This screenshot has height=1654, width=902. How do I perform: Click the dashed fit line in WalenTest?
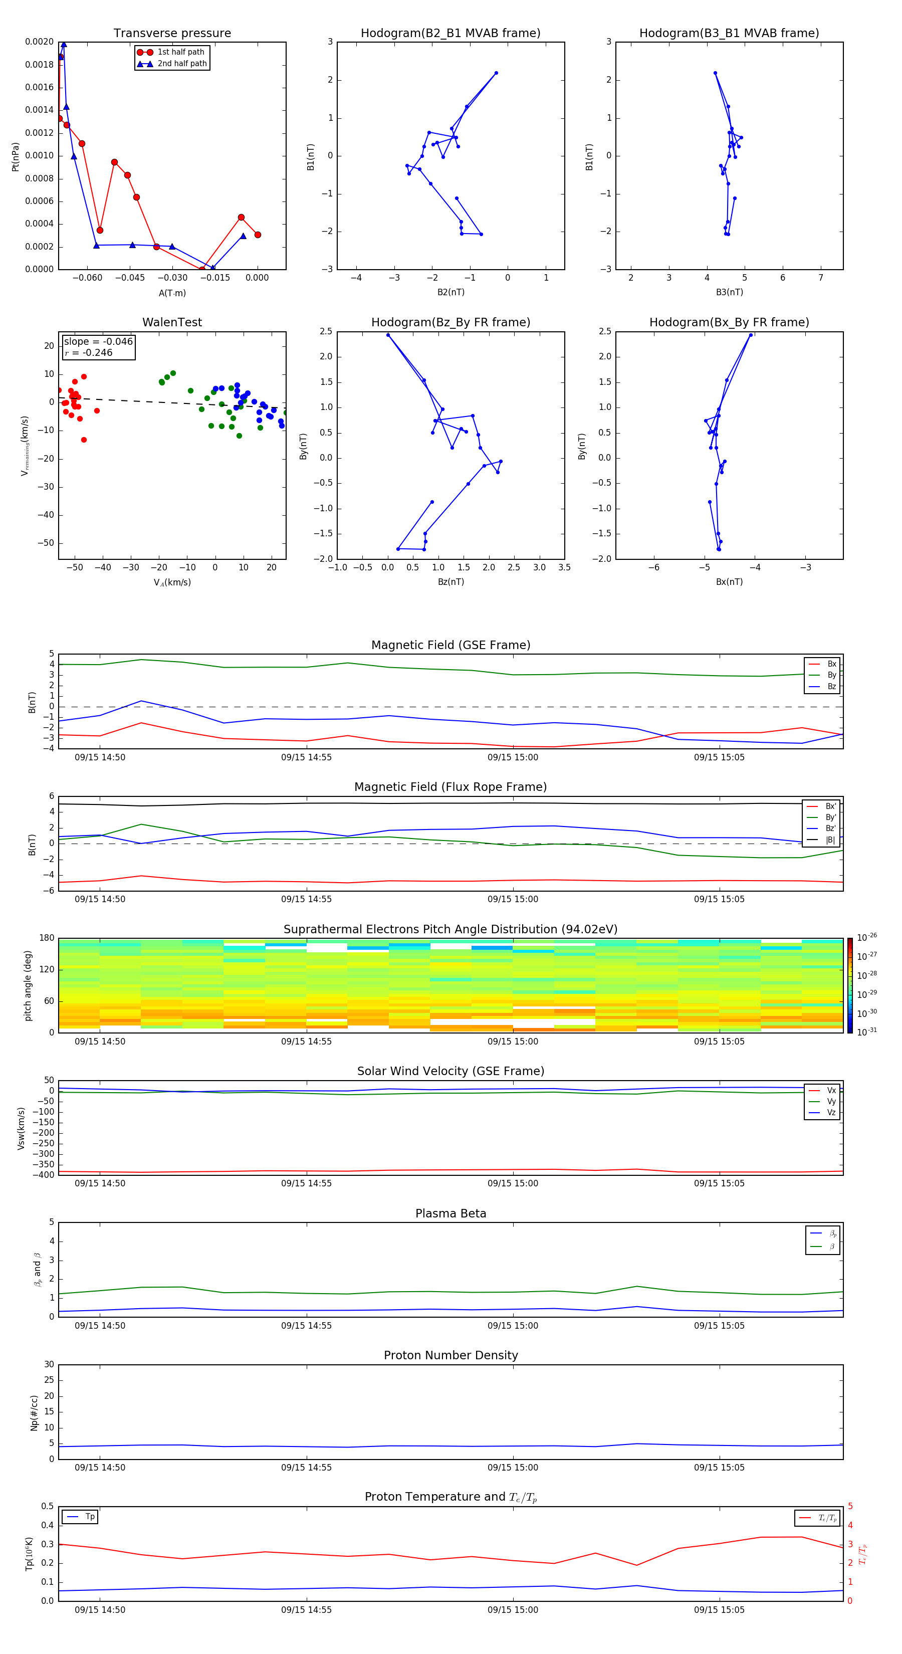coord(172,402)
